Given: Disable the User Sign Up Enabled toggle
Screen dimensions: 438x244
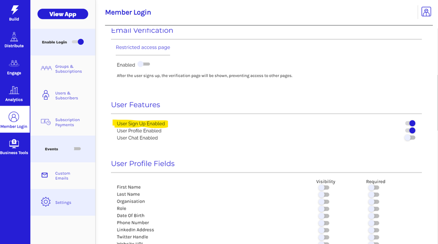Looking at the screenshot, I should 410,123.
